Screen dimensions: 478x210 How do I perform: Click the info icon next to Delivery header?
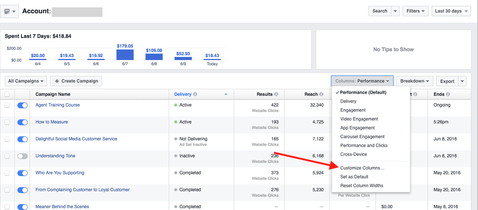pyautogui.click(x=195, y=94)
